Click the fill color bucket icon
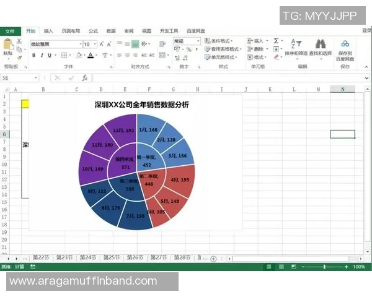This screenshot has width=372, height=297. click(x=79, y=56)
